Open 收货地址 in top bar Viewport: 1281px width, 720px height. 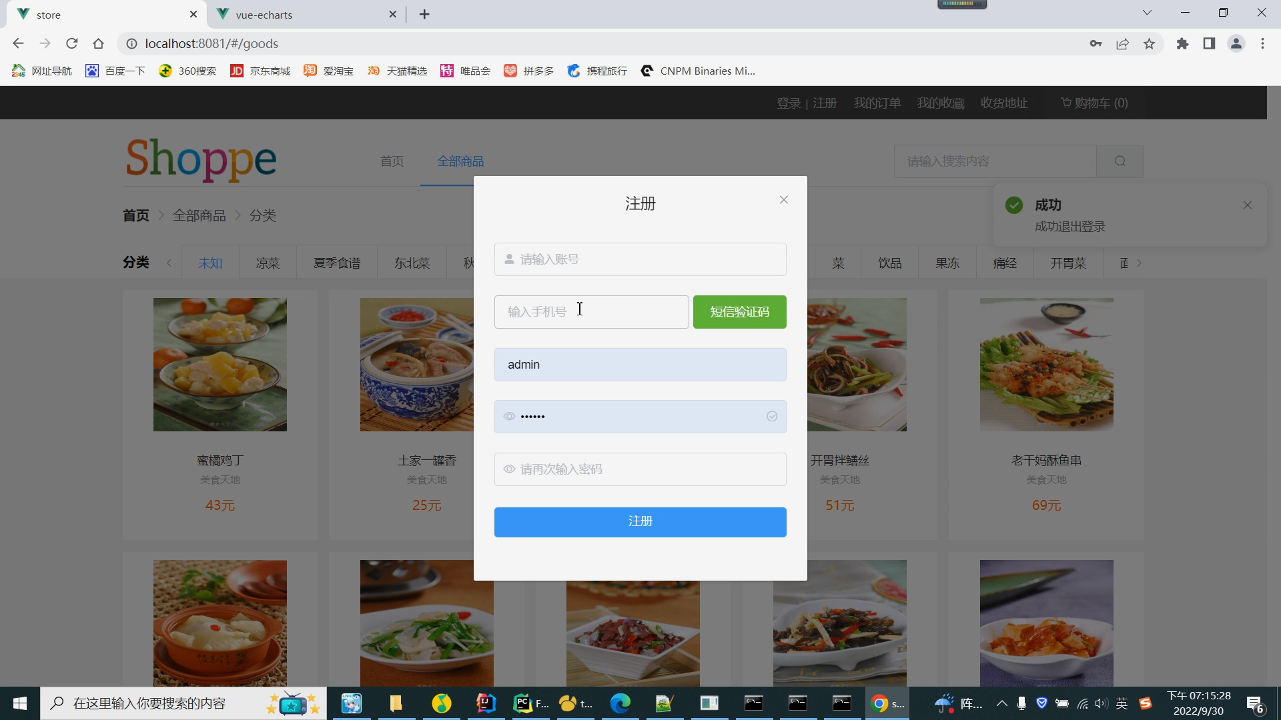[x=1004, y=103]
